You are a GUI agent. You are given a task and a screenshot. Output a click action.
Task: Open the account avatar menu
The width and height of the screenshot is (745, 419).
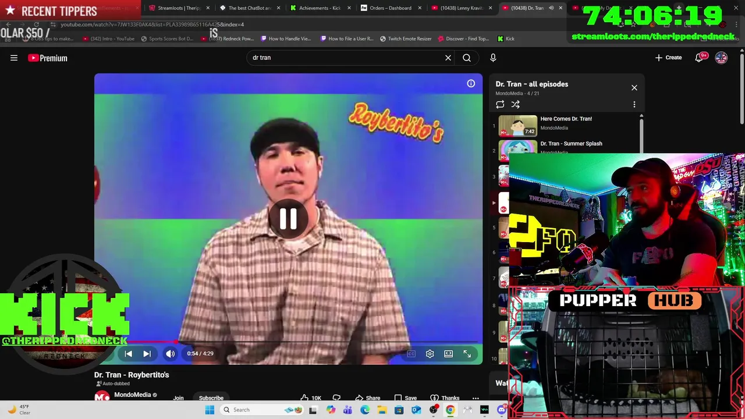721,58
